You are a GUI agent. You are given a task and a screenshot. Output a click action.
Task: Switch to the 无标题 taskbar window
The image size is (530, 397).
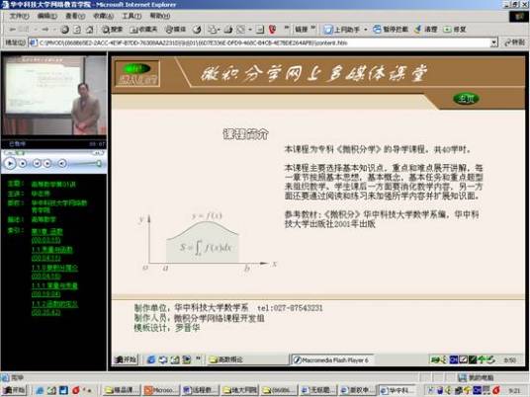point(317,391)
